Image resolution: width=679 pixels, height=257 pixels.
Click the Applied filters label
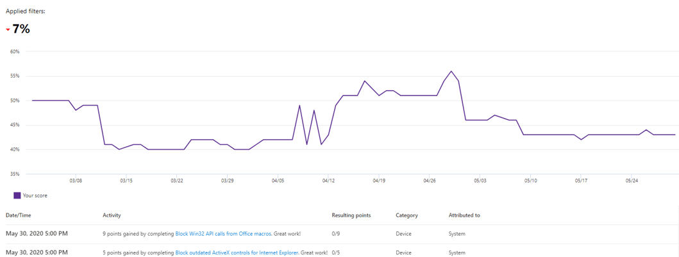click(26, 12)
